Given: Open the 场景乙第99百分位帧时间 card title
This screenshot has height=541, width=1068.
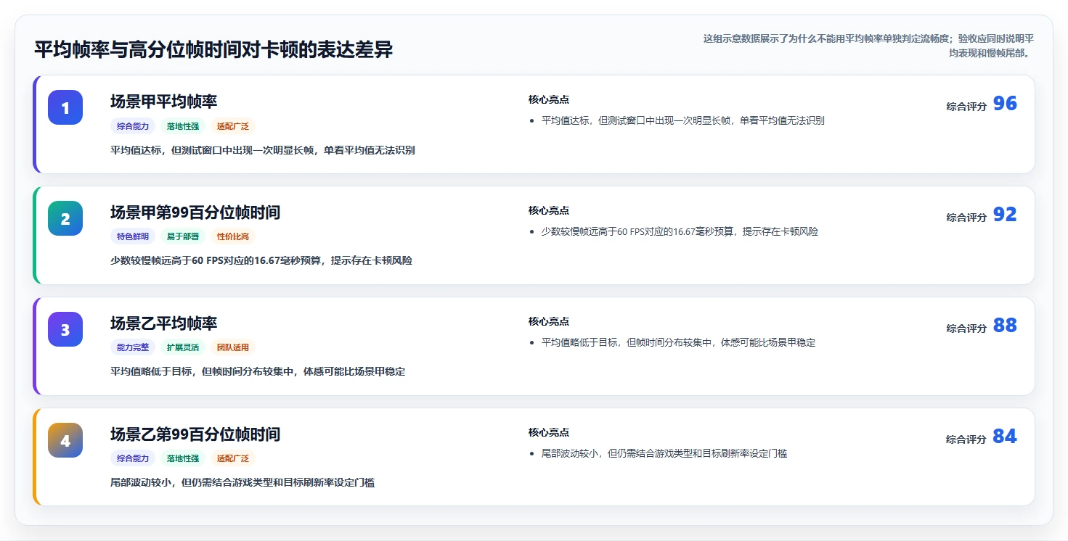Looking at the screenshot, I should [195, 434].
